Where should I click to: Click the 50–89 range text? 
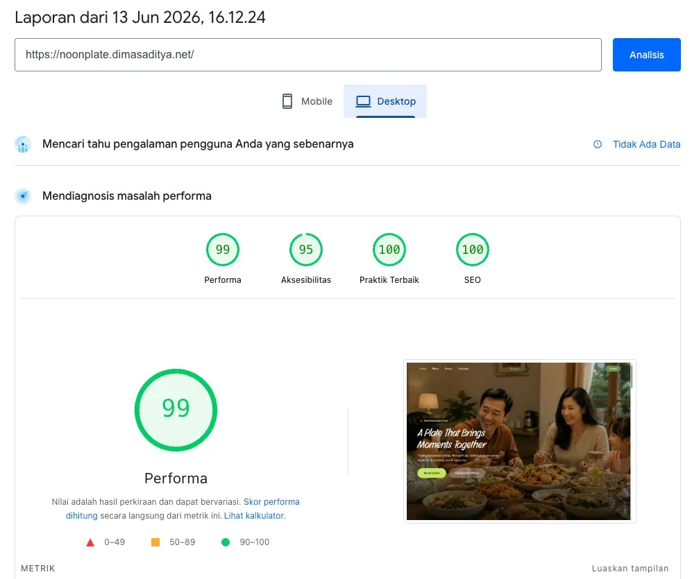183,542
